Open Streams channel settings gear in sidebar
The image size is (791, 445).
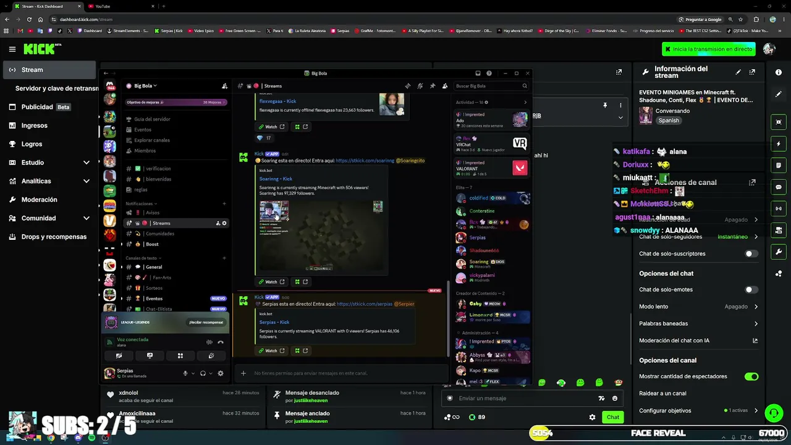[x=224, y=223]
